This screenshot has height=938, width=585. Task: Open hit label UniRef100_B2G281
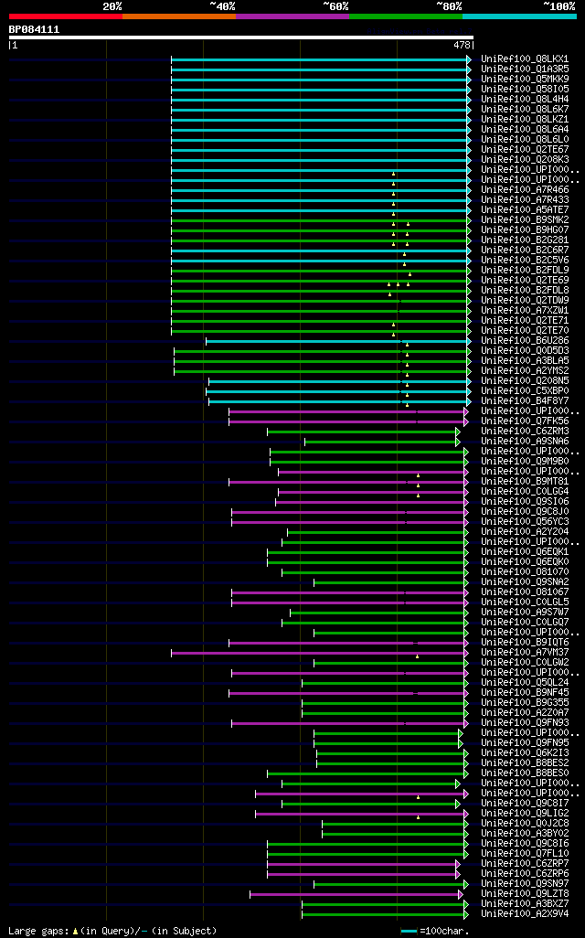click(x=525, y=240)
